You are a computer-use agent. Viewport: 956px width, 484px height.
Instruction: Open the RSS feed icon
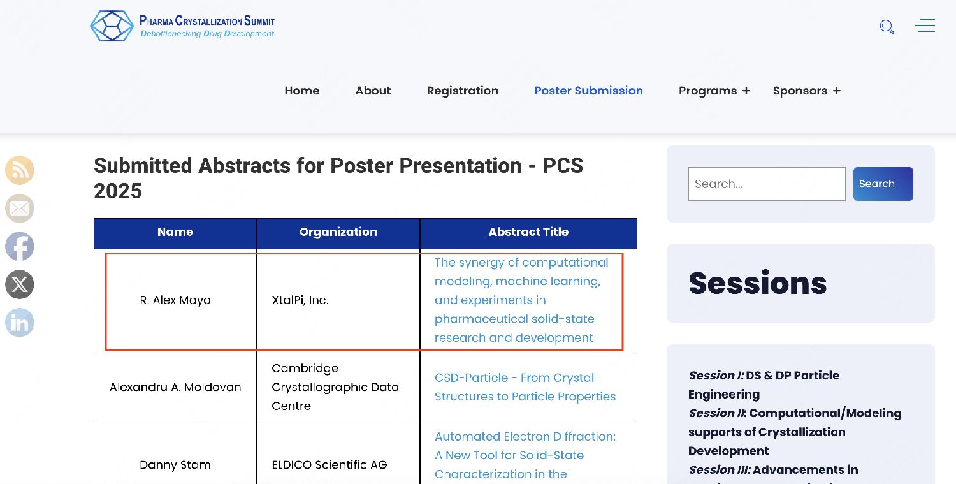click(x=20, y=170)
